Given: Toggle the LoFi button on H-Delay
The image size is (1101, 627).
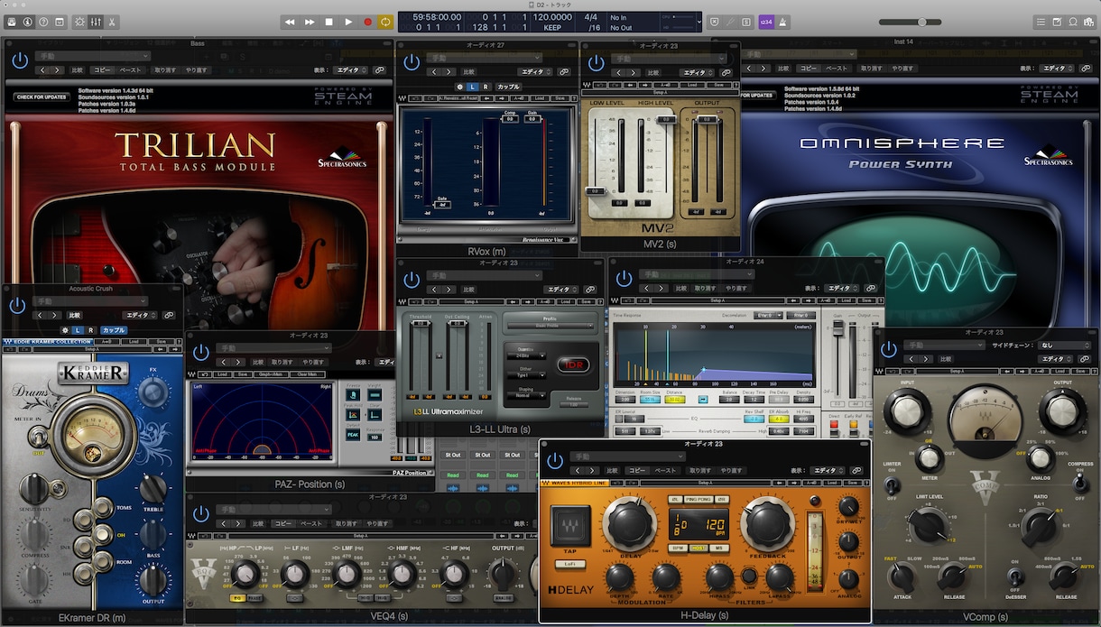Looking at the screenshot, I should coord(570,563).
